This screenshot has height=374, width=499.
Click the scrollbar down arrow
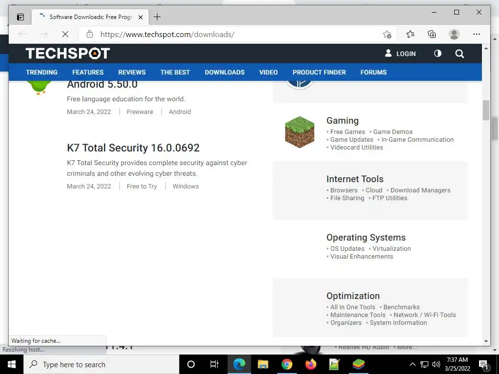(x=486, y=341)
